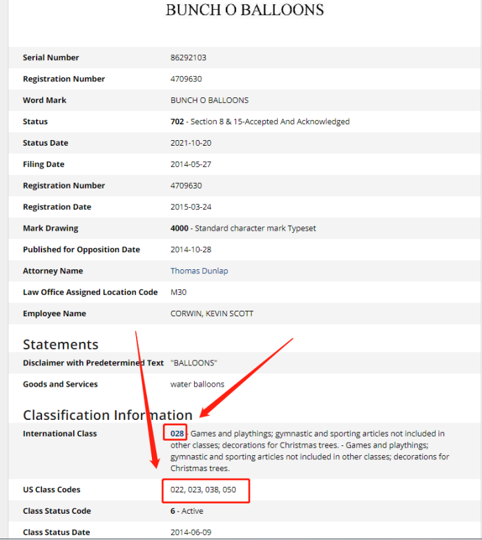Select Disclaimer with Predetermined Text label
Image resolution: width=482 pixels, height=540 pixels.
coord(93,363)
